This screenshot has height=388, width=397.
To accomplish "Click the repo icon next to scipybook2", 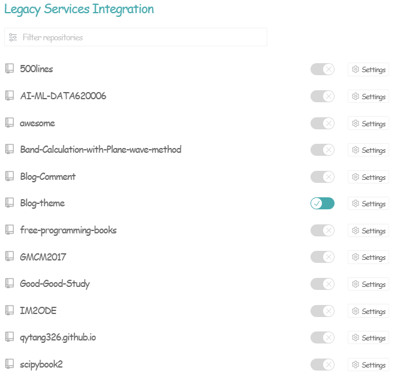I will point(9,364).
